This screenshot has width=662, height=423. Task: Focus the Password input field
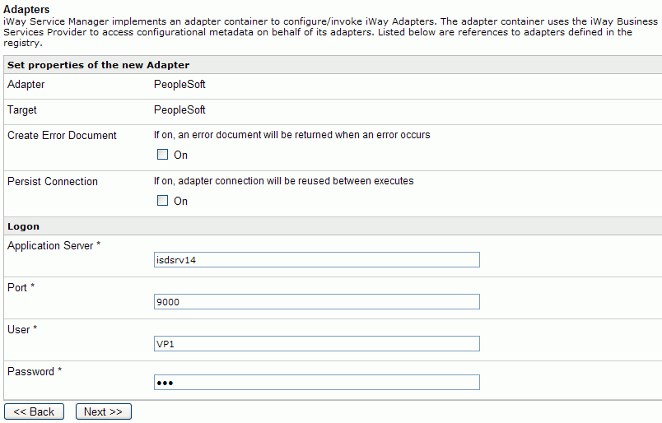317,383
